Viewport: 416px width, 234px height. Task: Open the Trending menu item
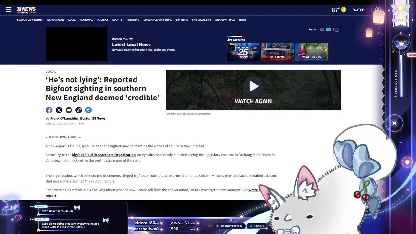pos(133,20)
